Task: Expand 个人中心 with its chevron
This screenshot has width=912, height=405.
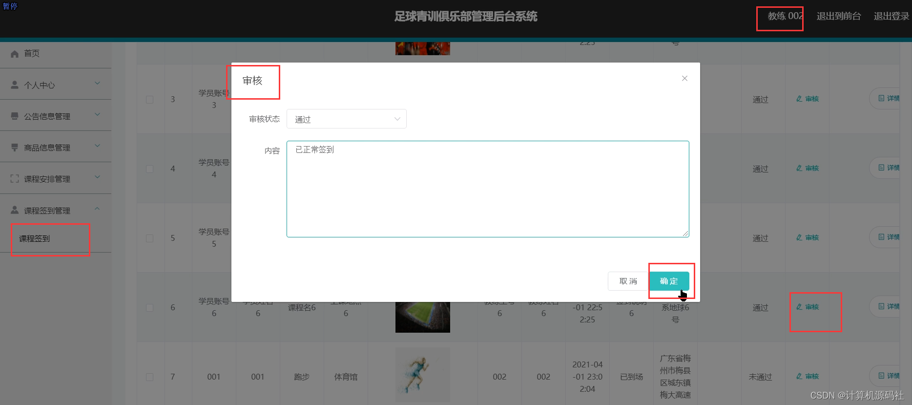Action: (x=98, y=83)
